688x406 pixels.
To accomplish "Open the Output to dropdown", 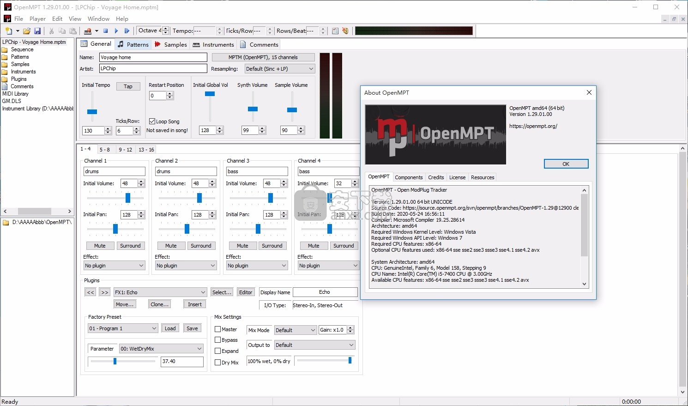I will tap(314, 345).
